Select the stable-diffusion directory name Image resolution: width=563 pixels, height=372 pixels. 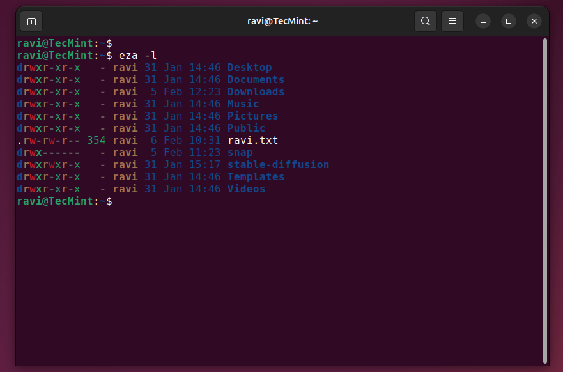click(x=278, y=165)
